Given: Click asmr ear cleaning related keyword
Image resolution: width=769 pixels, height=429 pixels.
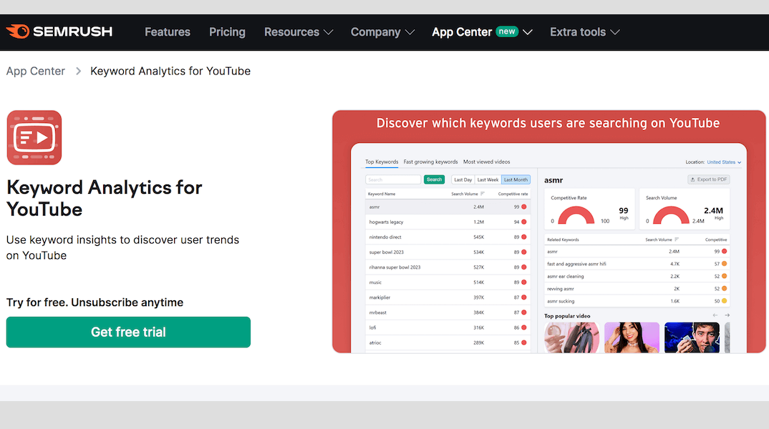Looking at the screenshot, I should [x=566, y=276].
